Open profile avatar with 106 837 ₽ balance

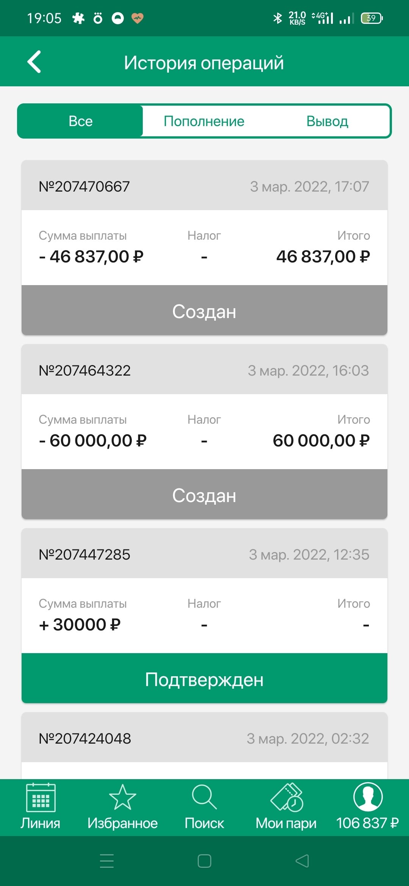[368, 797]
